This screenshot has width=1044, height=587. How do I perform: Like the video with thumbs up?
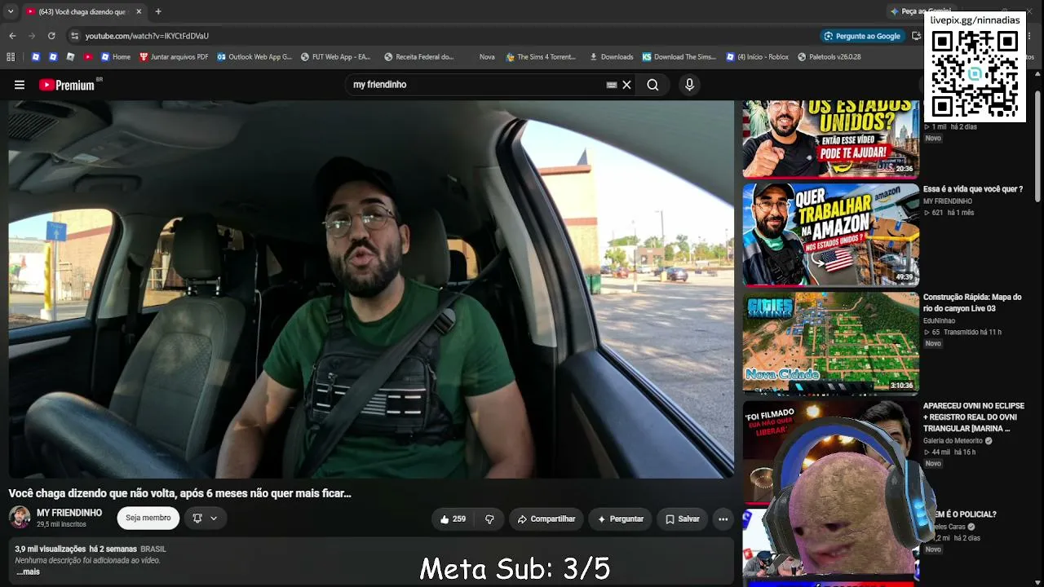453,519
